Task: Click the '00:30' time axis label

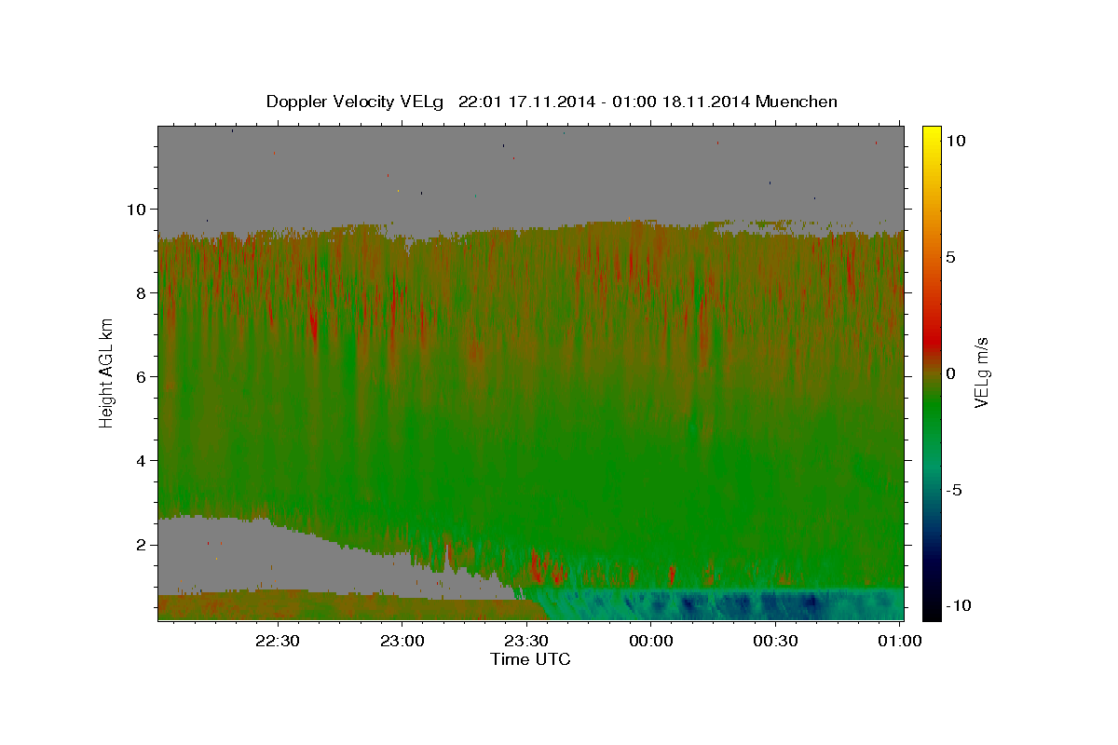Action: pos(776,641)
